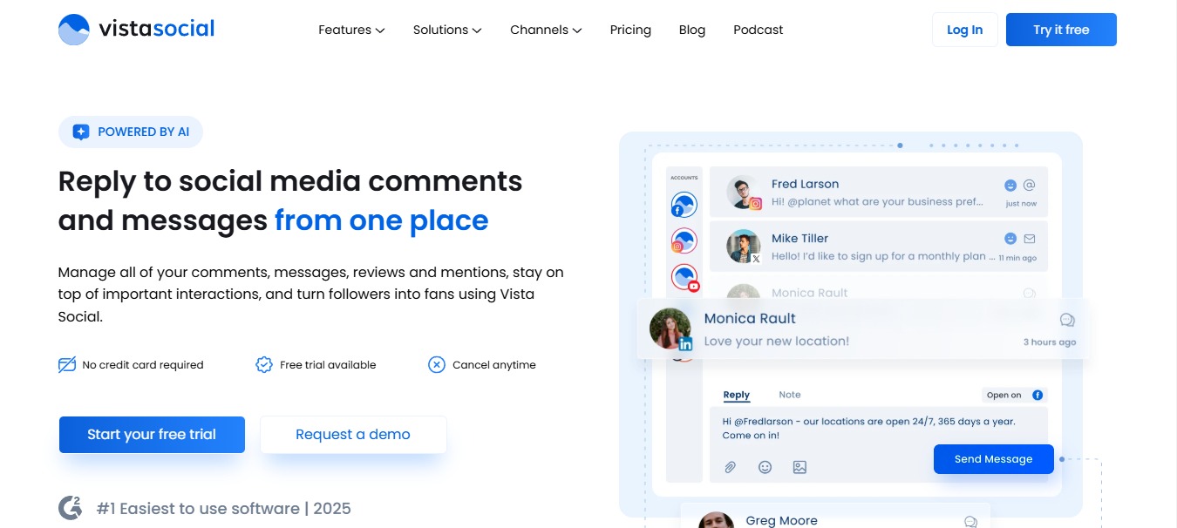1177x528 pixels.
Task: Click the sentiment smiley on Fred Larson's message
Action: click(1010, 184)
